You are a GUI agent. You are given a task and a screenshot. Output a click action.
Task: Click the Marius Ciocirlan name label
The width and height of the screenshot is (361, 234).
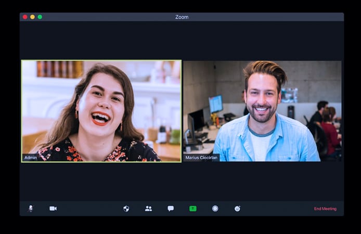pos(201,158)
